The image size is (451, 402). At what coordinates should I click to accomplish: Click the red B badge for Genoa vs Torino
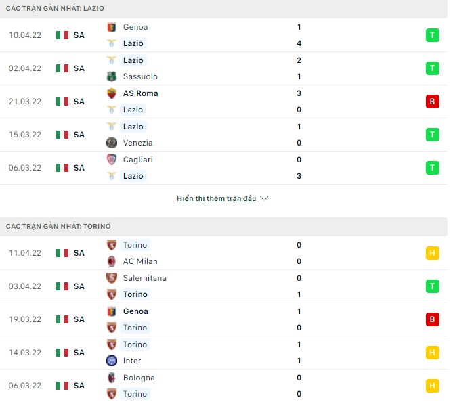pos(432,319)
